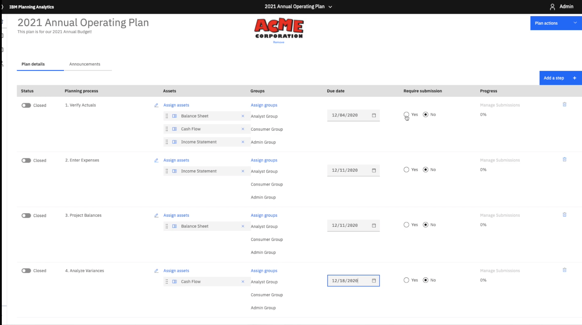The height and width of the screenshot is (325, 582).
Task: Click the trash icon on Analyze Variances step
Action: click(564, 269)
